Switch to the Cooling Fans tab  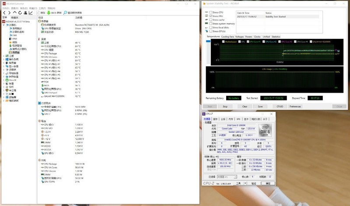(x=227, y=37)
